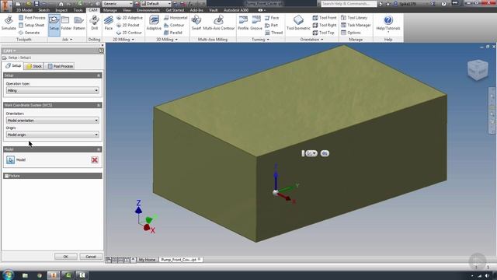497x280 pixels.
Task: Open the My Home document tab
Action: 147,260
